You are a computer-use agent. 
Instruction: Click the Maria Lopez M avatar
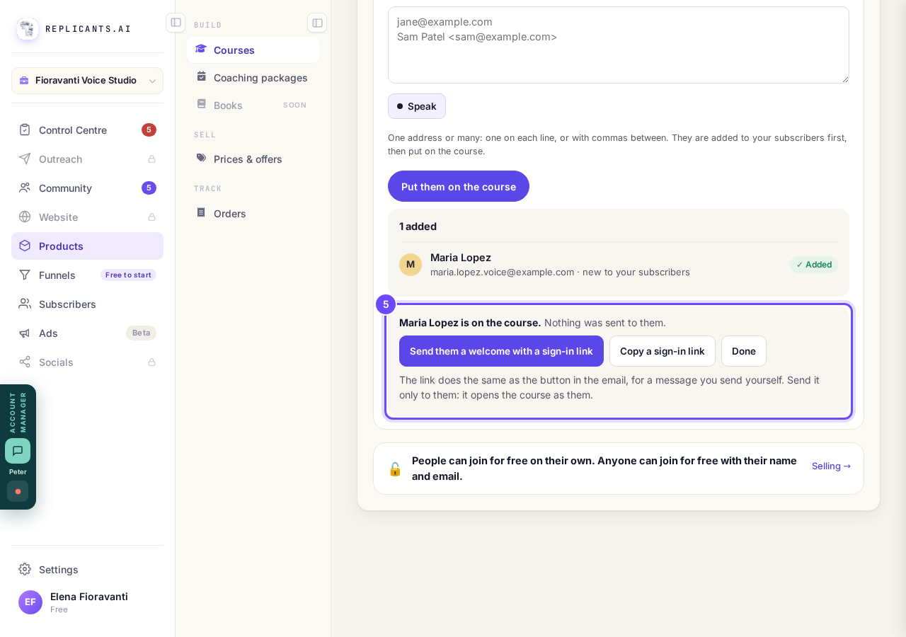tap(411, 265)
